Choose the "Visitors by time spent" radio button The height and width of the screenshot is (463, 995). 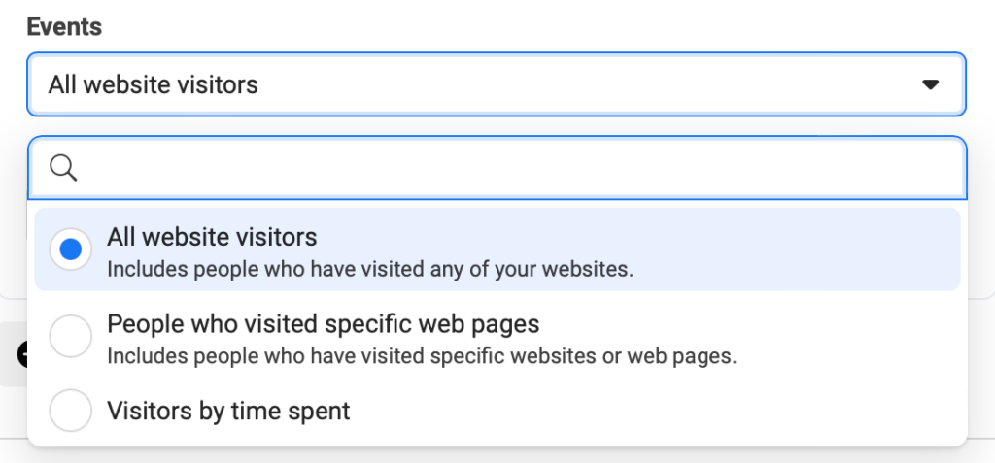70,411
